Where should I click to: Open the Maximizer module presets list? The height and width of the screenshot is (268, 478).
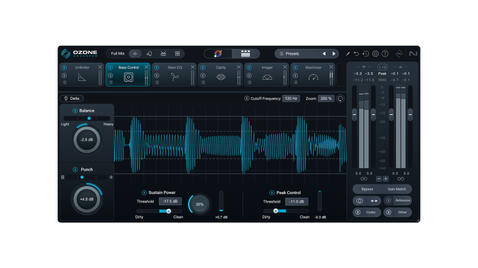coord(295,82)
